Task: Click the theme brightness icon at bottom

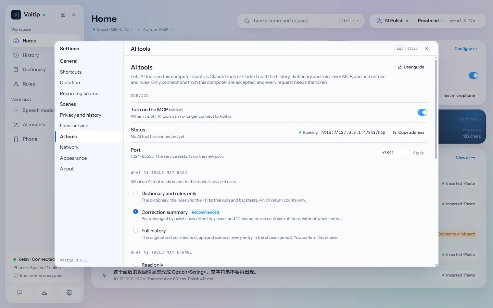Action: point(45,293)
